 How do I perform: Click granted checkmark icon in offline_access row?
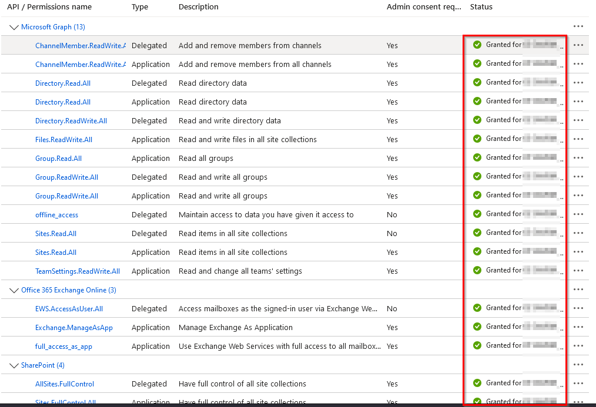click(x=477, y=214)
